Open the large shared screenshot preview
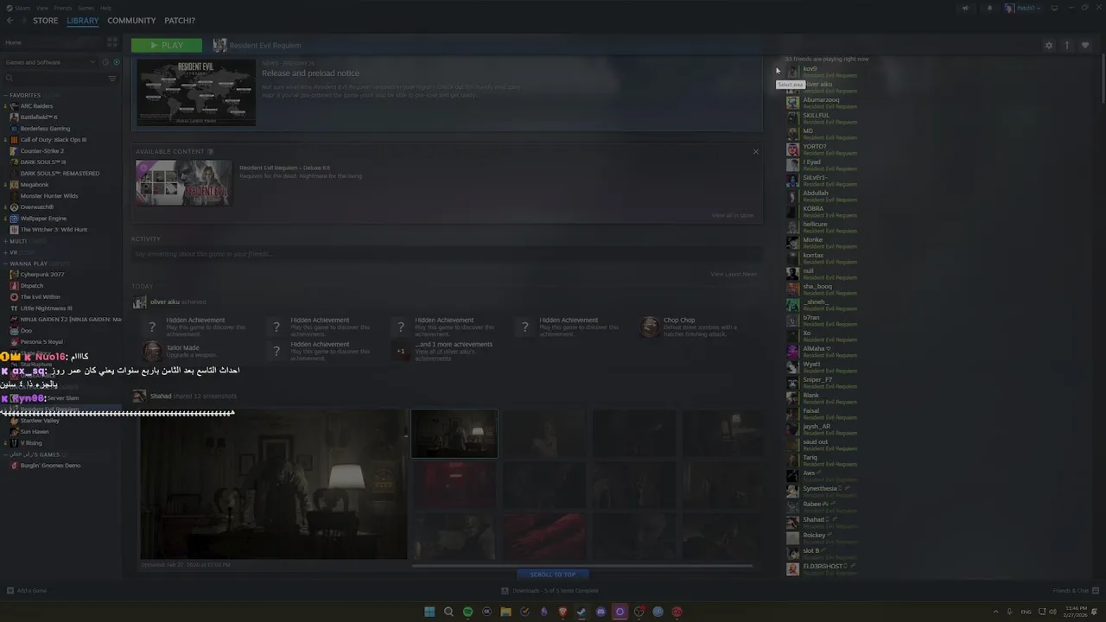1106x622 pixels. 273,484
